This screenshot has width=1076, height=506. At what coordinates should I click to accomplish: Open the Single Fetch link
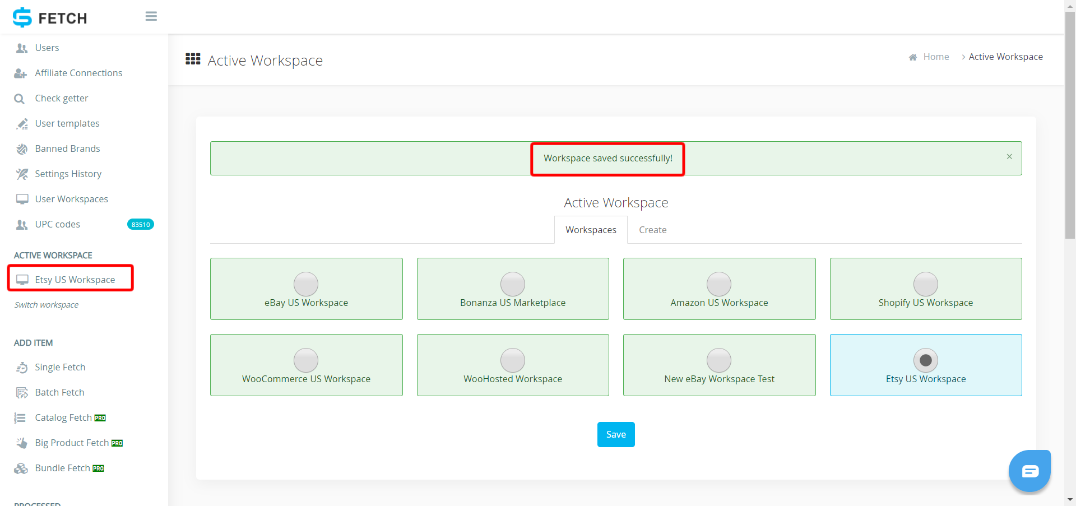coord(60,368)
